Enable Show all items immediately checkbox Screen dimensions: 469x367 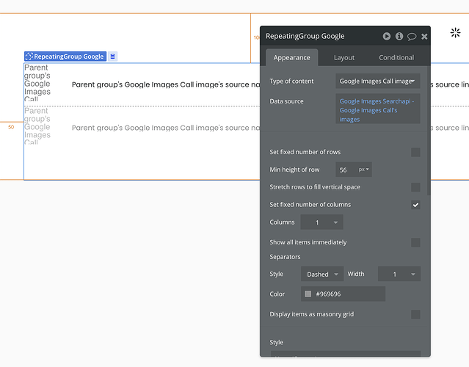[415, 242]
